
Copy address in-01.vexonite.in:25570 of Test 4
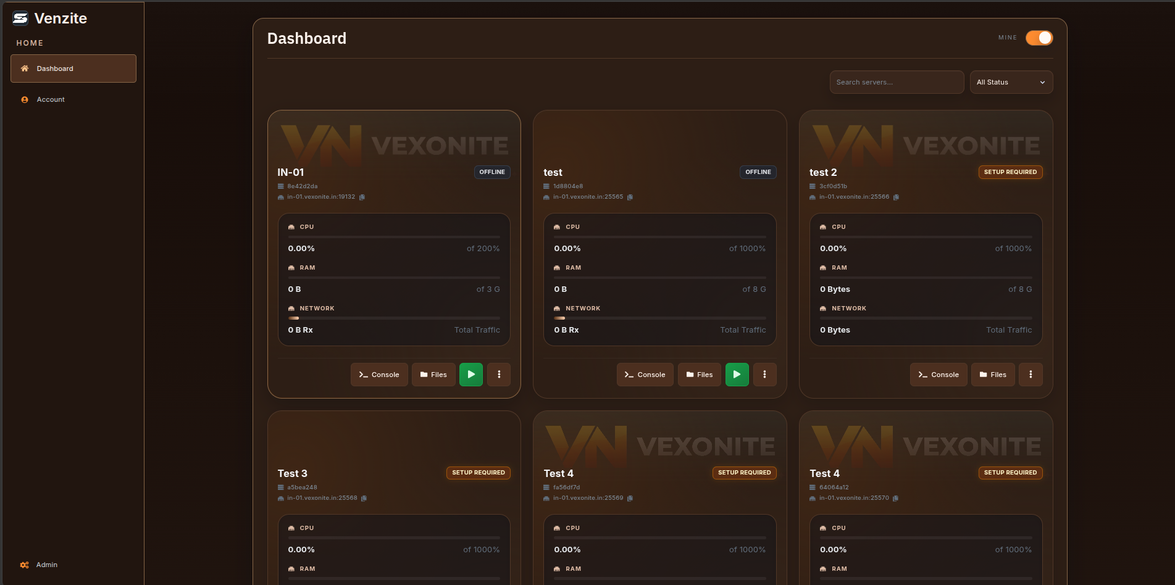pyautogui.click(x=895, y=499)
